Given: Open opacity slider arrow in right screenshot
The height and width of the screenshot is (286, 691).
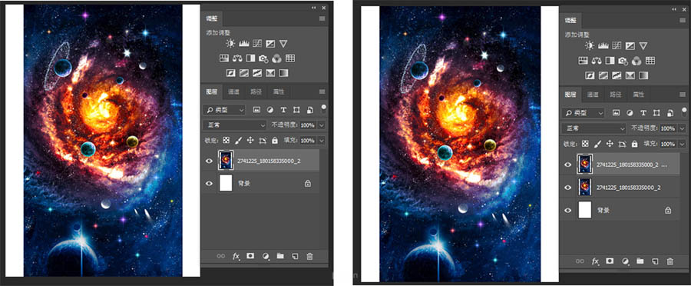Looking at the screenshot, I should click(682, 128).
